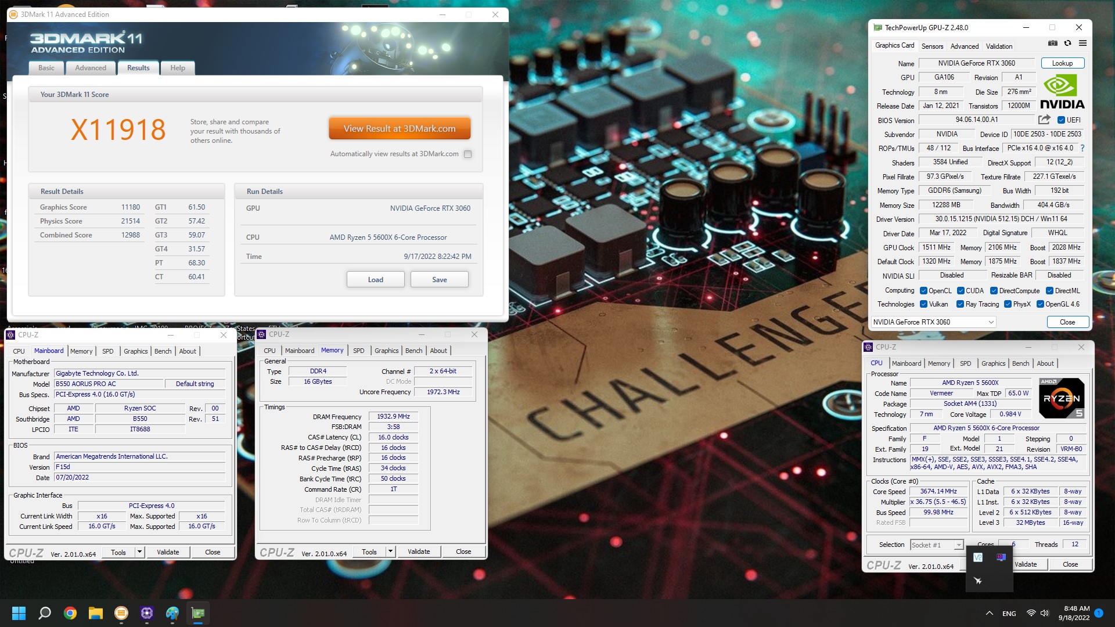The width and height of the screenshot is (1115, 627).
Task: Click the ENG language indicator
Action: point(1009,614)
